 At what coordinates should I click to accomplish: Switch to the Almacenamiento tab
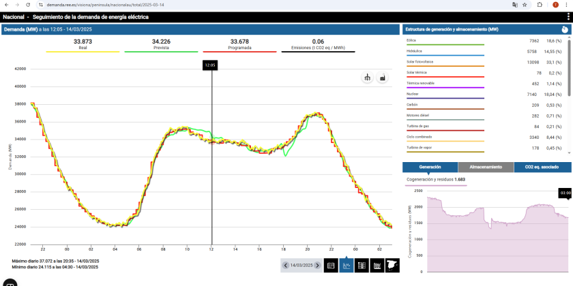tap(486, 166)
